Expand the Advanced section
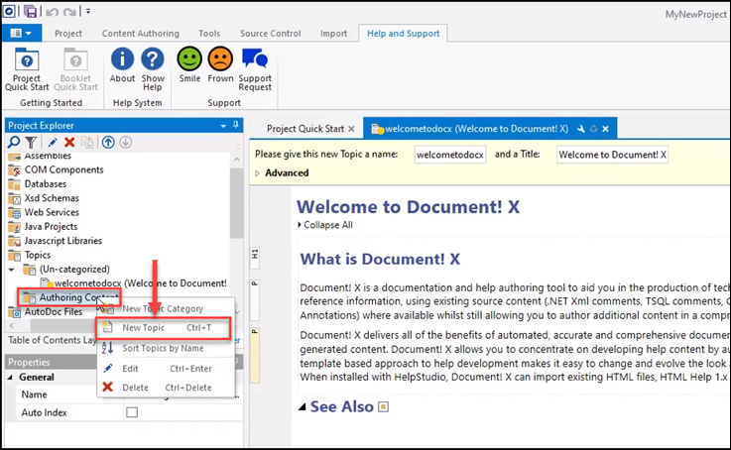The image size is (731, 450). point(259,173)
